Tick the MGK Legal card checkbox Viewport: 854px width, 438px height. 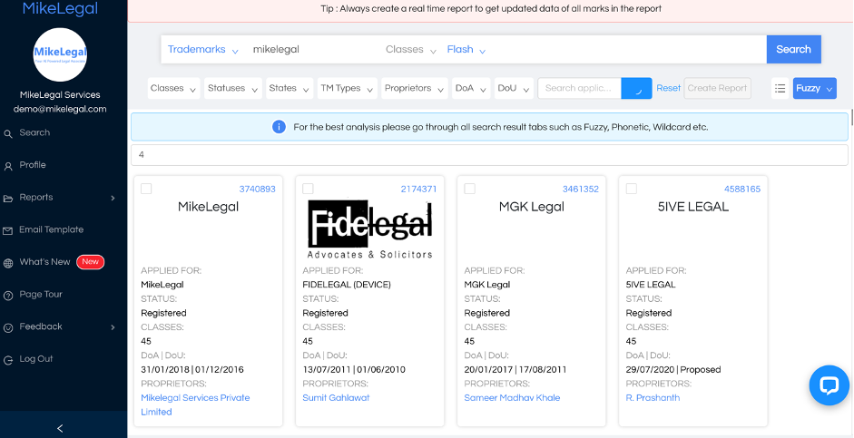point(469,189)
